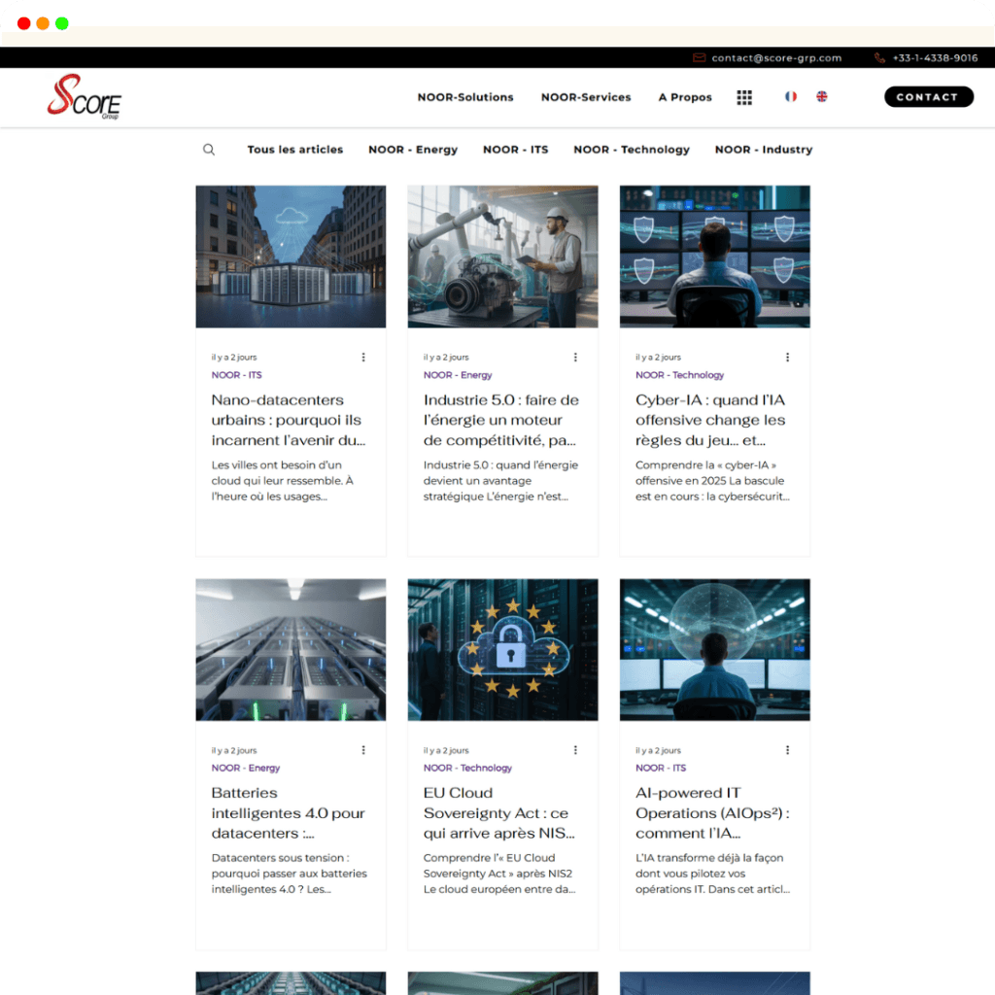The width and height of the screenshot is (995, 995).
Task: Switch language with the French flag
Action: (791, 97)
